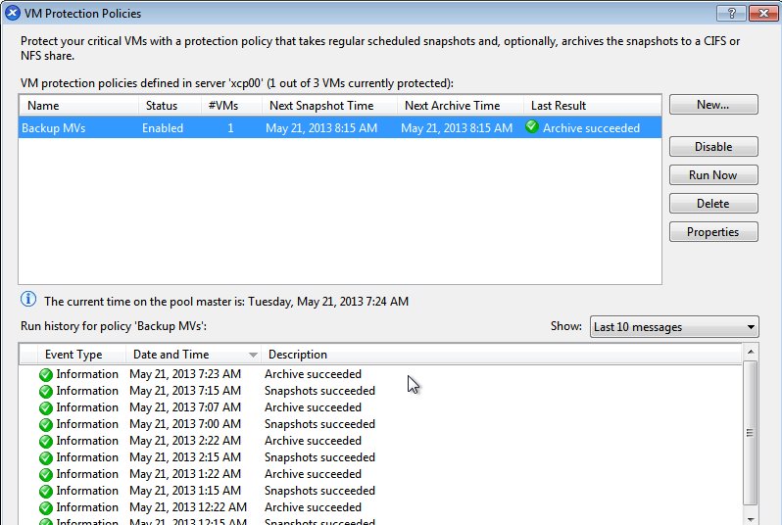Image resolution: width=782 pixels, height=525 pixels.
Task: Click 'Archive succeeded' in the 12:22 AM row
Action: pyautogui.click(x=313, y=507)
